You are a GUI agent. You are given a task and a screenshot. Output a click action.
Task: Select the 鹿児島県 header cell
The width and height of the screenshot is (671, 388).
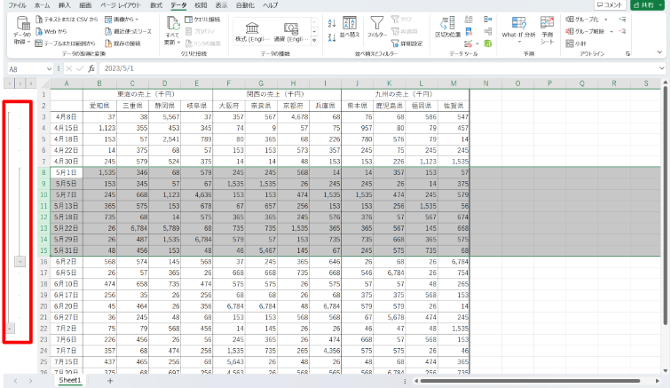click(x=389, y=106)
